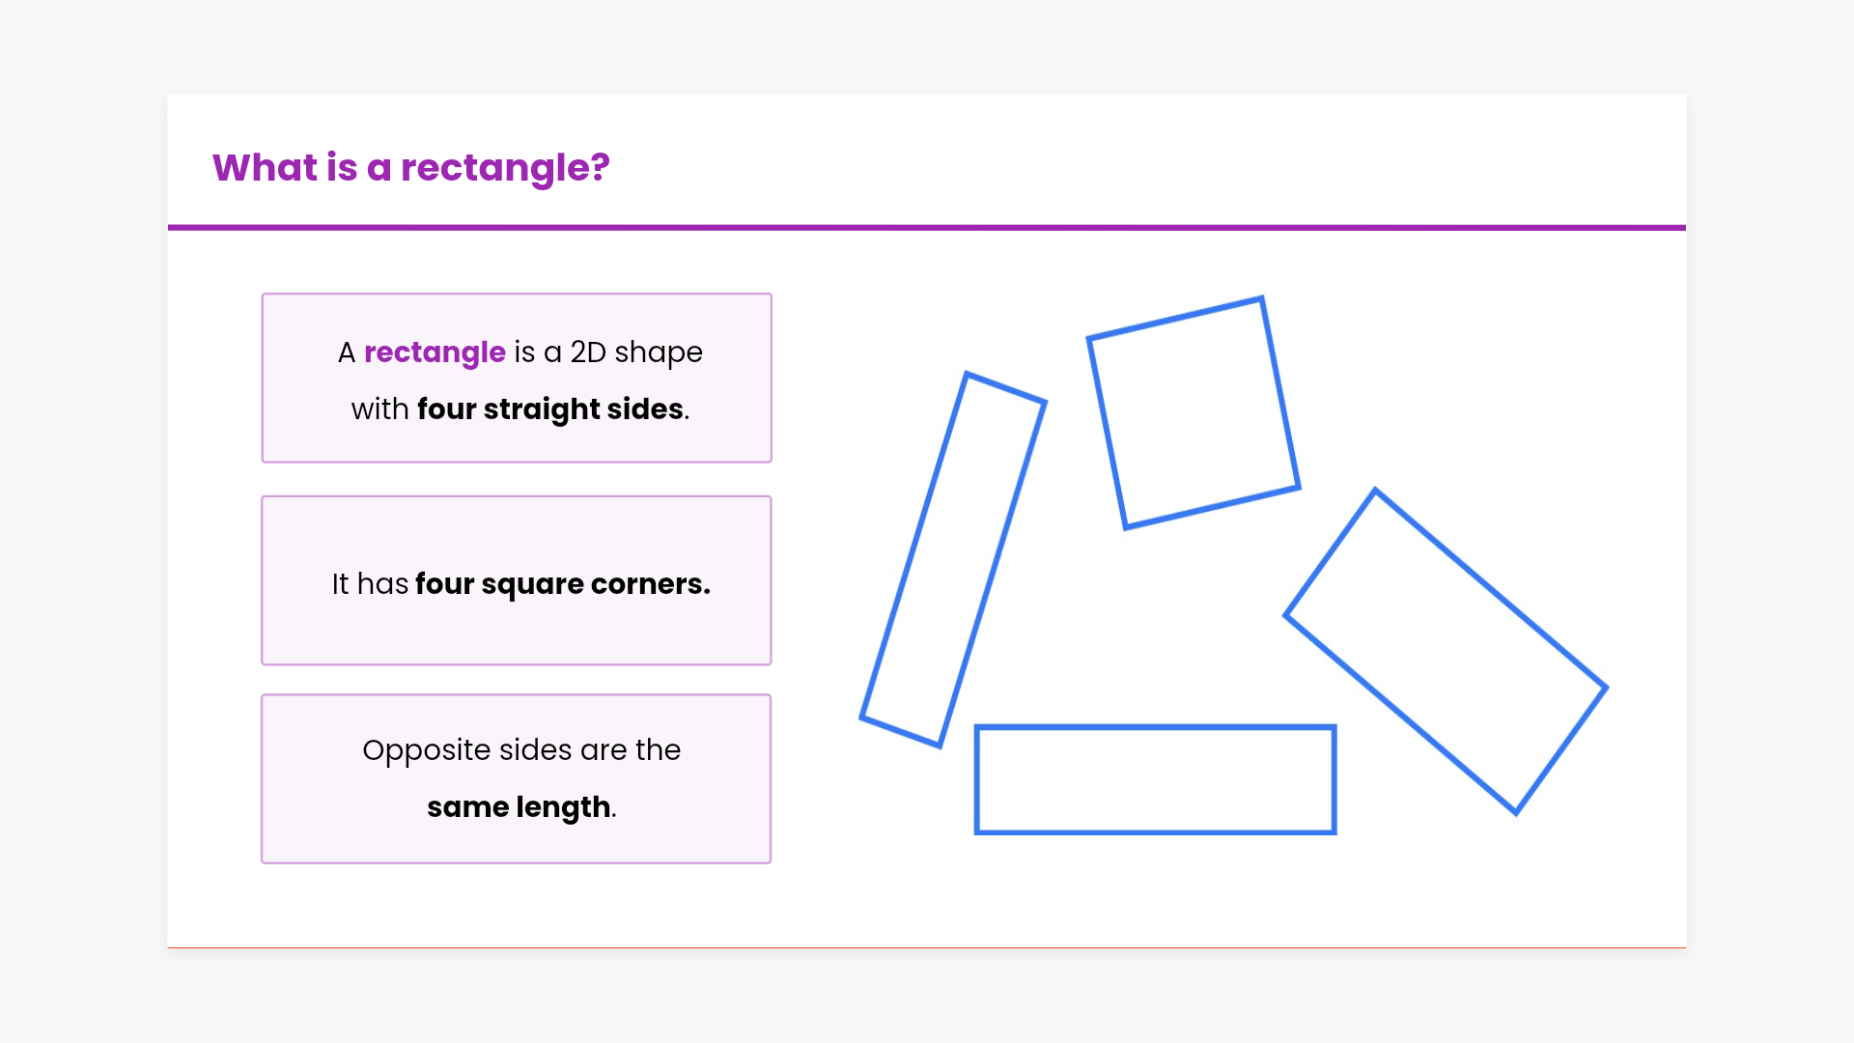Click the words 'is a' in the heading
This screenshot has height=1043, width=1854.
point(358,167)
